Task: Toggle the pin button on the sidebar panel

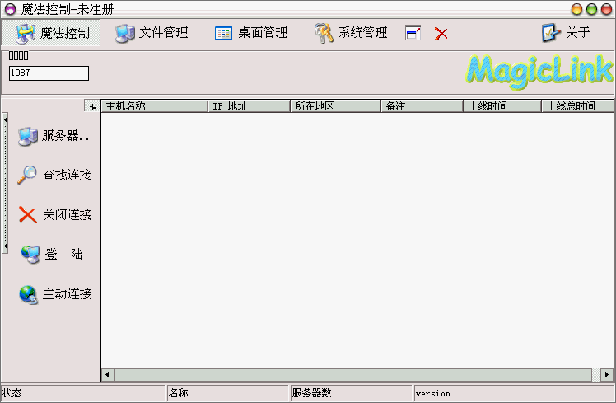Action: (92, 106)
